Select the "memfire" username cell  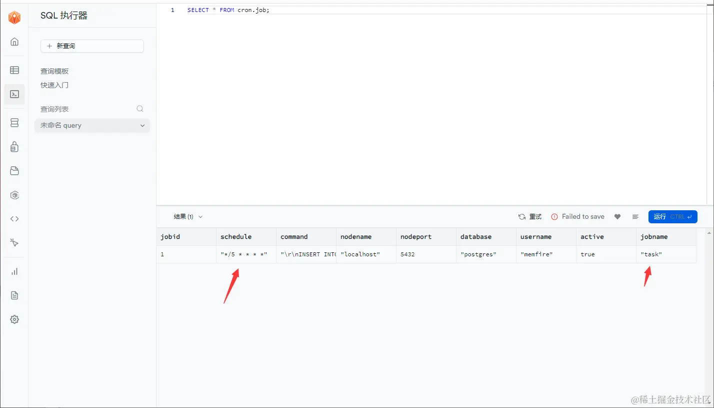click(x=546, y=254)
